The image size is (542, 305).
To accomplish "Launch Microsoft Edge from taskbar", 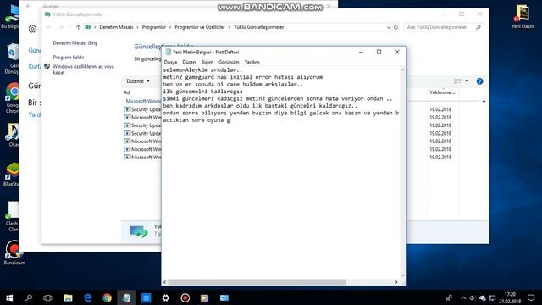I will pos(88,297).
